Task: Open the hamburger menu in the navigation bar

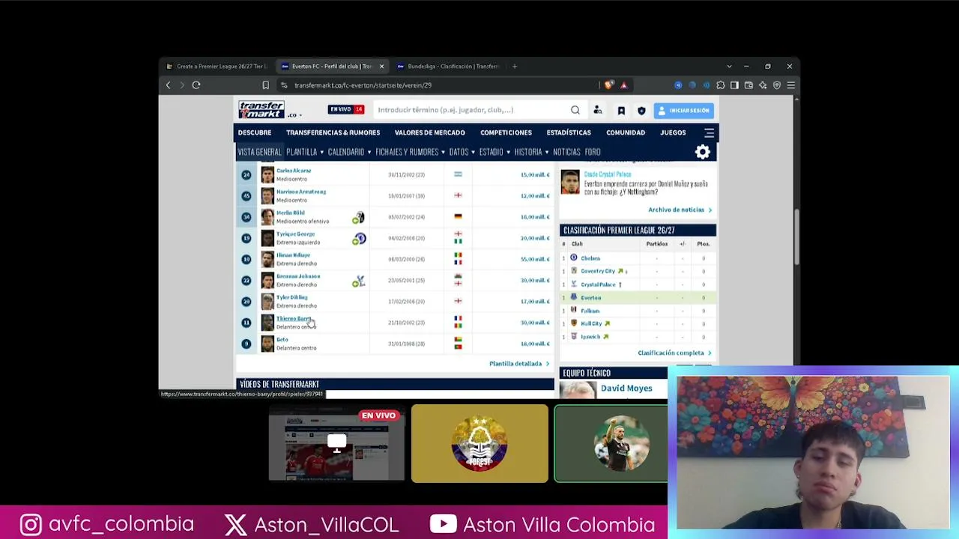Action: click(x=709, y=133)
